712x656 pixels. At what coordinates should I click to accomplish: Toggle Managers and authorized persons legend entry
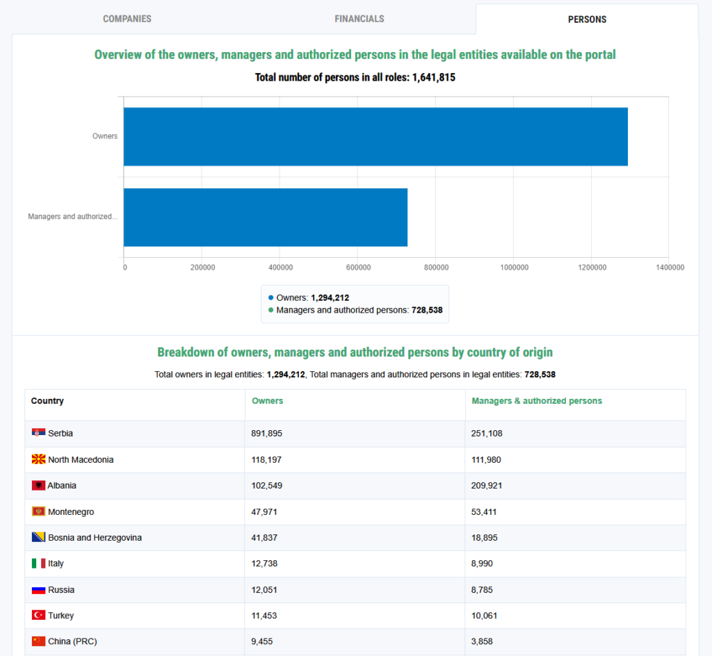pos(355,310)
